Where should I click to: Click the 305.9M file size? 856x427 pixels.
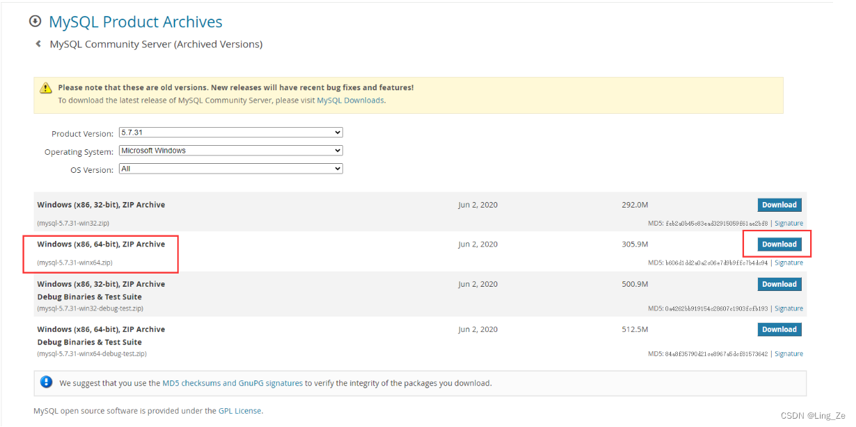pos(635,244)
